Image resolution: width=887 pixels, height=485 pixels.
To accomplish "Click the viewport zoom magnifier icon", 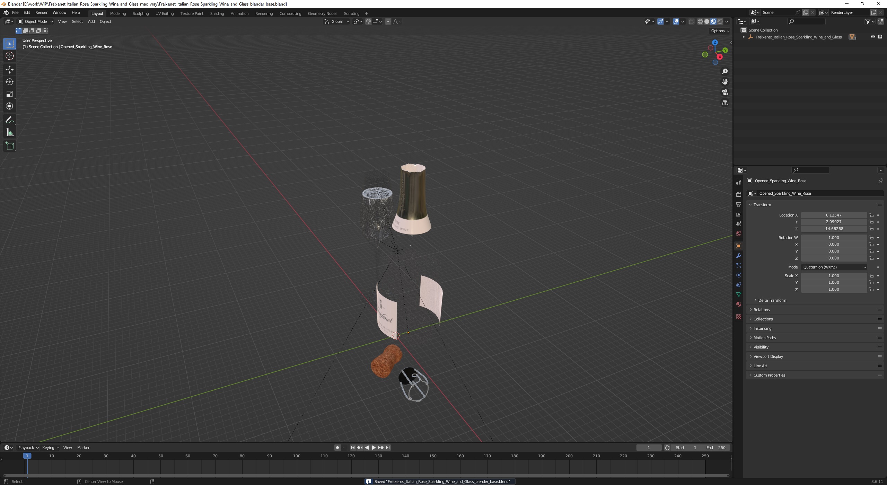I will tap(724, 71).
